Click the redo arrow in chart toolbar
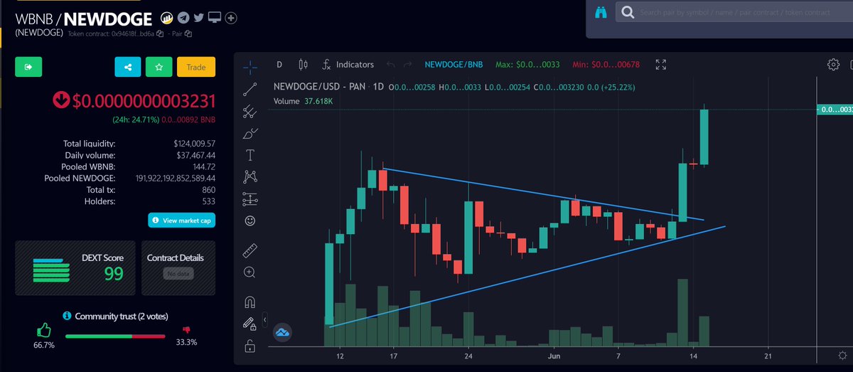This screenshot has height=372, width=853. click(407, 64)
